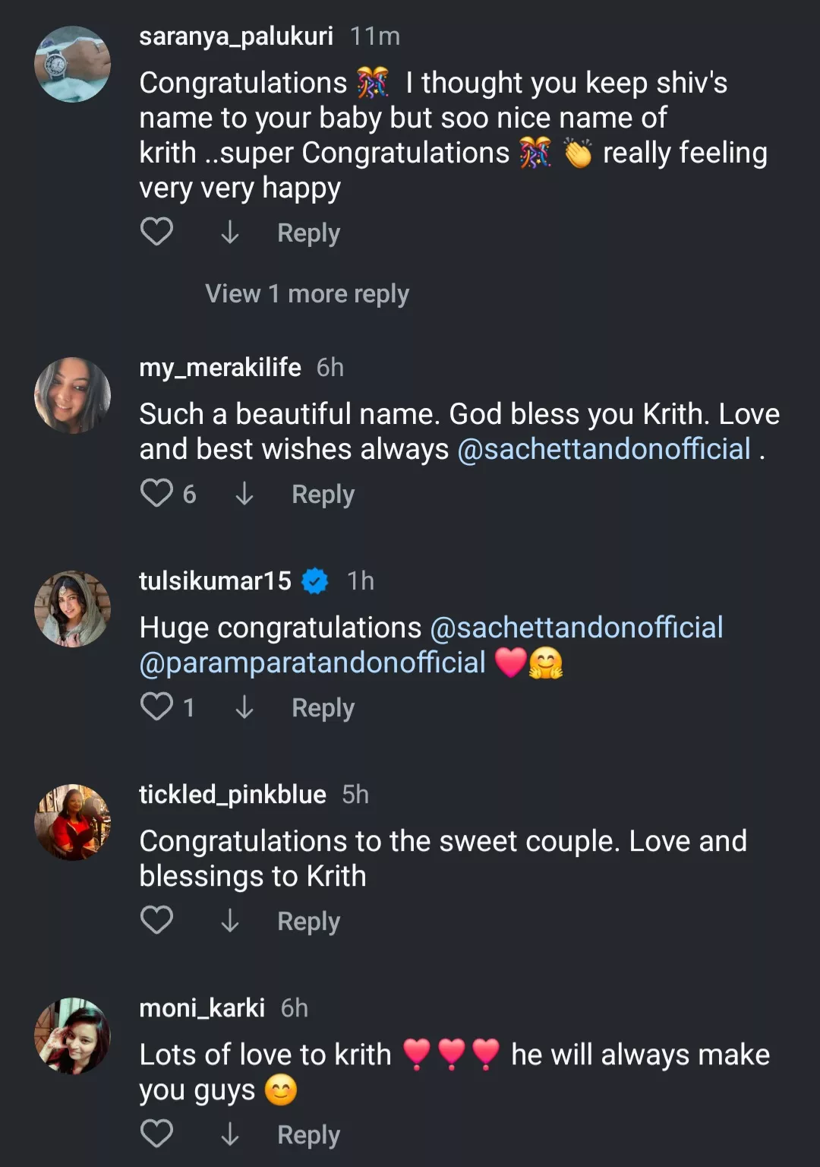The image size is (820, 1167).
Task: Reply to my_merakilife's comment
Action: [323, 494]
